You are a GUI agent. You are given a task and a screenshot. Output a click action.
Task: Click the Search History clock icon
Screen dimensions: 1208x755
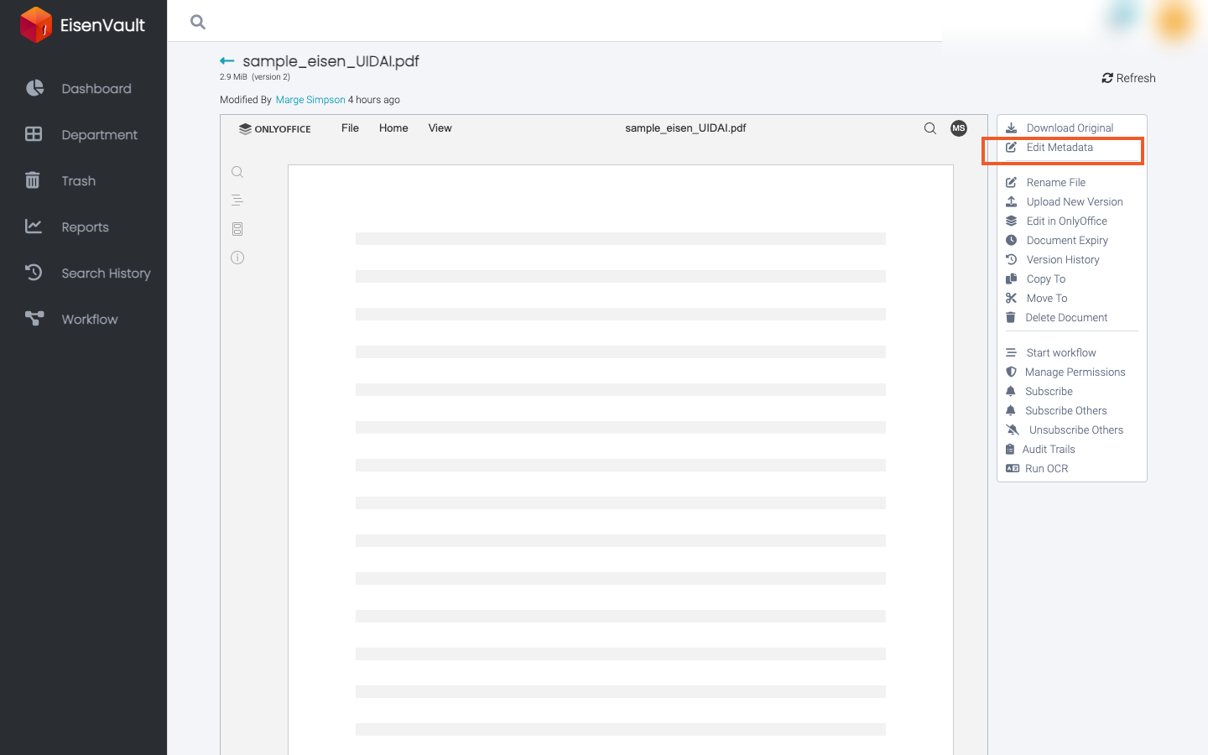point(34,272)
